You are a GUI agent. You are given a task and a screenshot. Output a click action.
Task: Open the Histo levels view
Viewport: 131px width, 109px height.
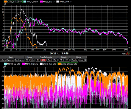[32, 60]
